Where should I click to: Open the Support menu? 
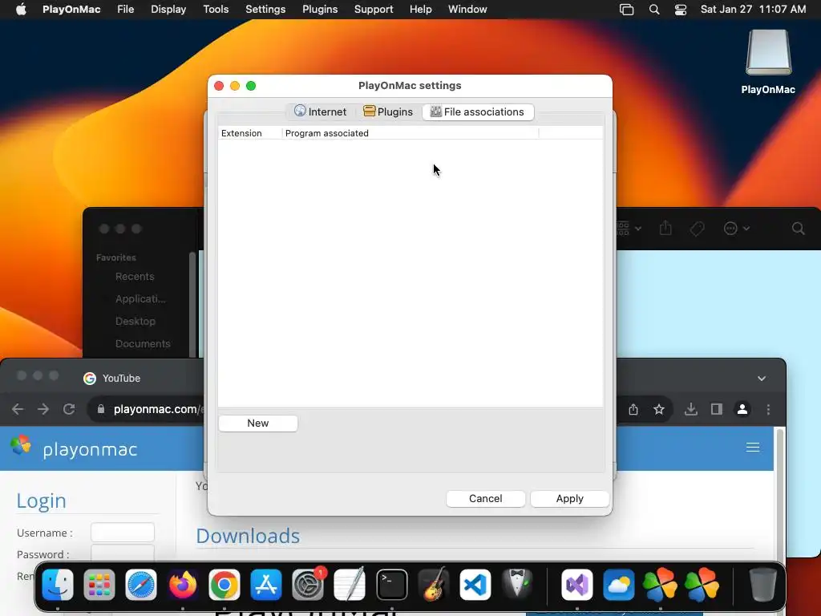pyautogui.click(x=374, y=10)
